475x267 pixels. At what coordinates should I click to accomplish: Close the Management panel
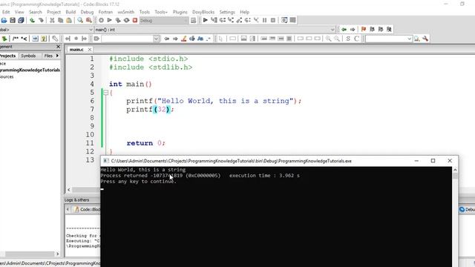(x=58, y=47)
